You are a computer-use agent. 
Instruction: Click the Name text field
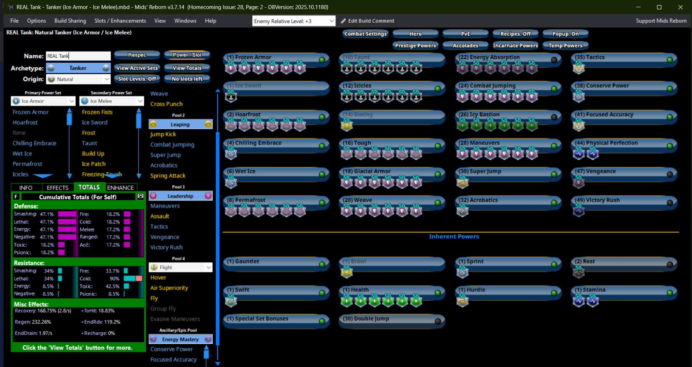point(78,56)
